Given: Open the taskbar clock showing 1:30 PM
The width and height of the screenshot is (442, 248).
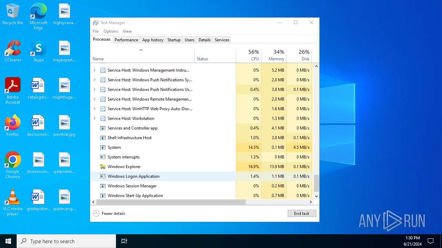Looking at the screenshot, I should click(x=412, y=241).
